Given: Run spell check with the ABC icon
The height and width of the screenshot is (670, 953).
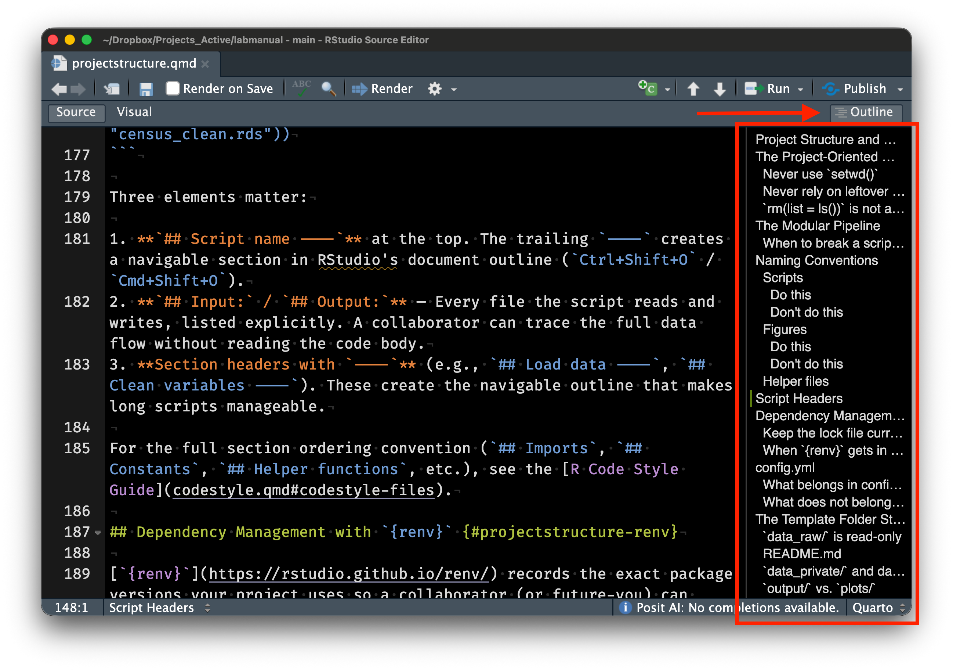Looking at the screenshot, I should (302, 88).
